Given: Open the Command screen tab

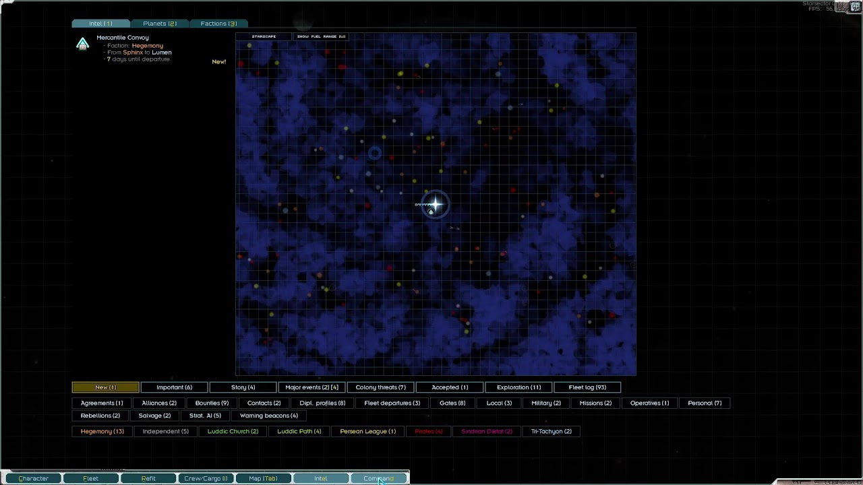Looking at the screenshot, I should click(x=378, y=478).
